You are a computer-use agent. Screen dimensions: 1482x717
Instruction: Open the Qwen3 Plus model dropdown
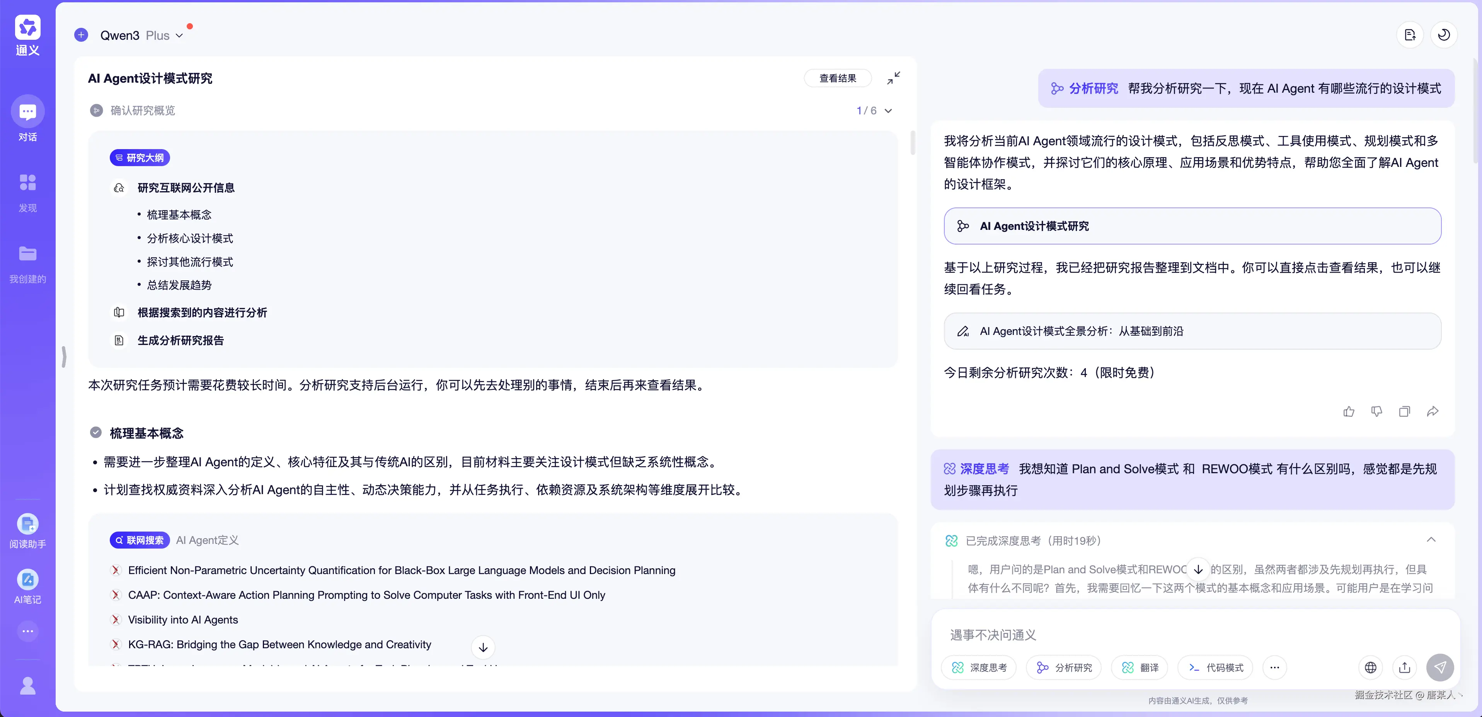point(179,36)
